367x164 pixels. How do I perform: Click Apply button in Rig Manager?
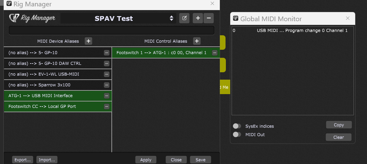[146, 160]
